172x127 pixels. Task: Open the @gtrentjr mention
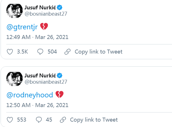[22, 27]
